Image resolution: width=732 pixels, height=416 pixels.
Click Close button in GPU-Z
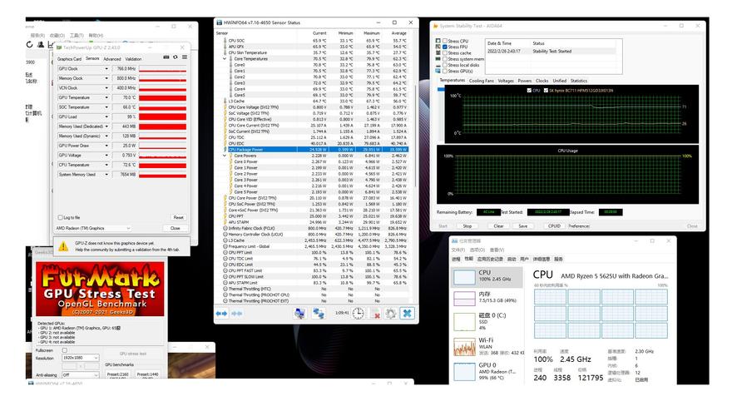click(175, 228)
